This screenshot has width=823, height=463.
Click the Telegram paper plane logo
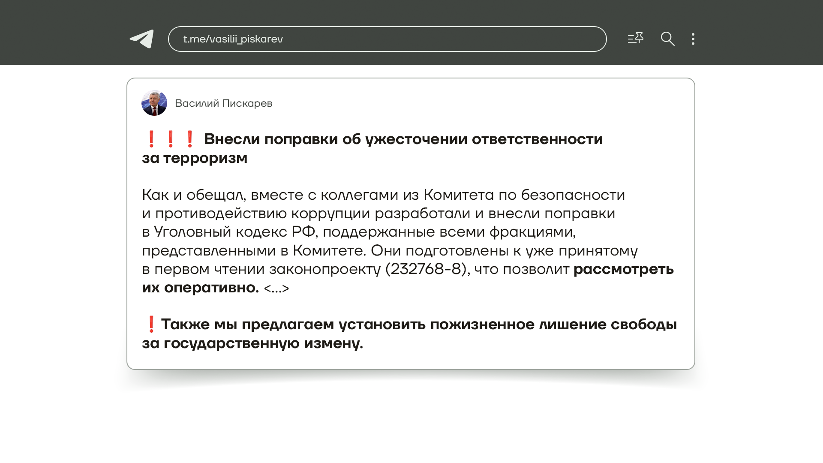tap(142, 39)
